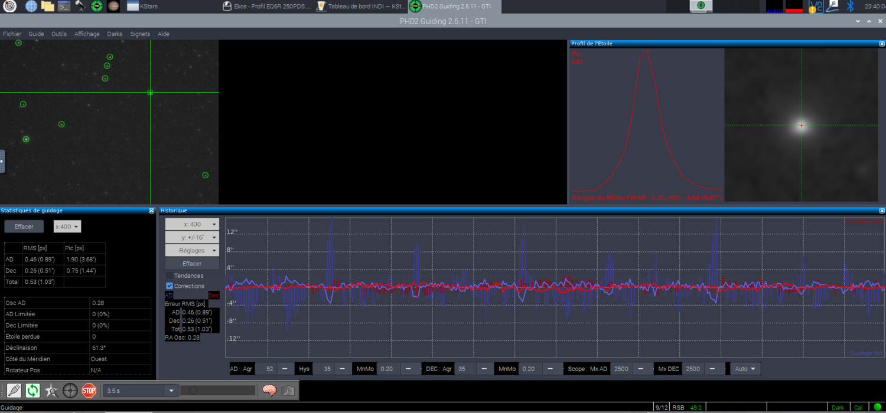Click the network tray icon
Viewport: 886px width, 413px height.
[833, 6]
